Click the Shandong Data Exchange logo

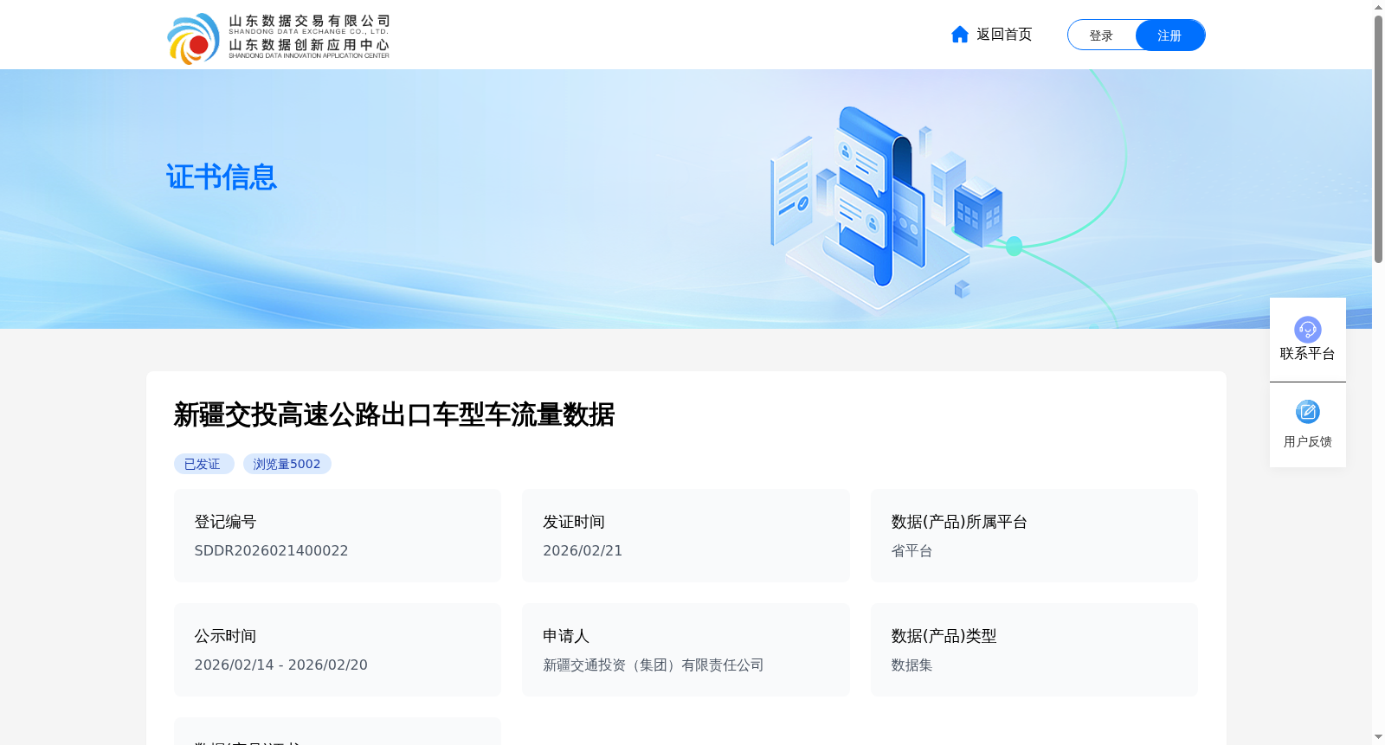278,38
